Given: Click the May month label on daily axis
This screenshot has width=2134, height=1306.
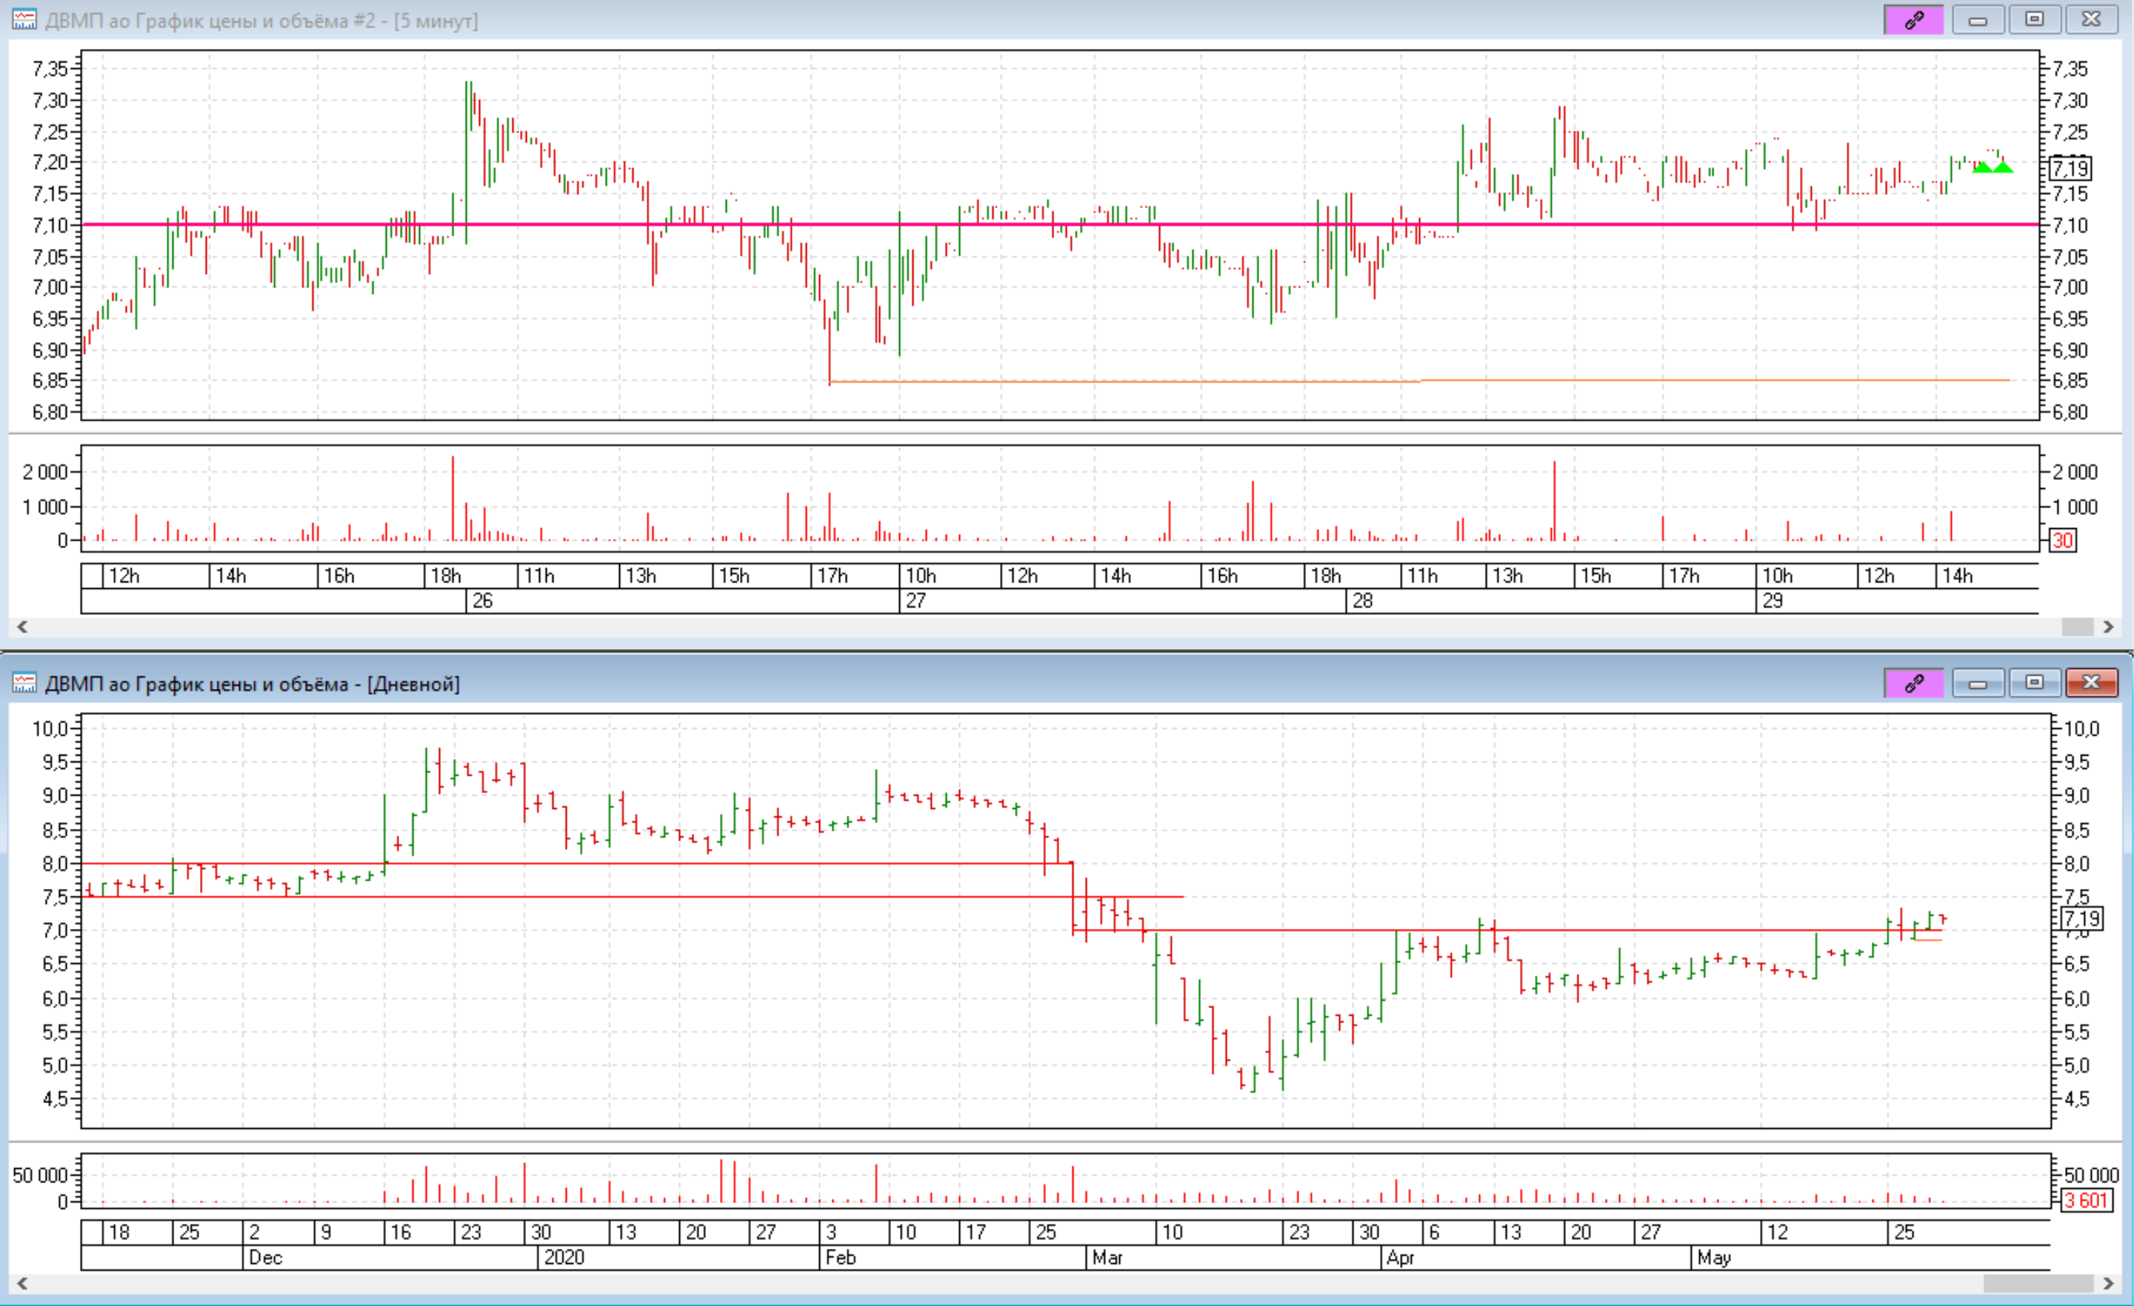Looking at the screenshot, I should pyautogui.click(x=1714, y=1258).
